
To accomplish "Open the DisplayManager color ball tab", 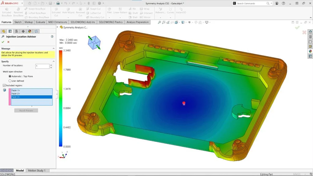I will [x=30, y=31].
